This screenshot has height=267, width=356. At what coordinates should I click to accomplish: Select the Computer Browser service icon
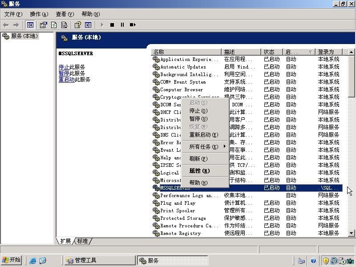pos(156,89)
